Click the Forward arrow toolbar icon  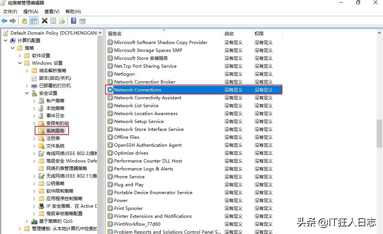tap(13, 21)
